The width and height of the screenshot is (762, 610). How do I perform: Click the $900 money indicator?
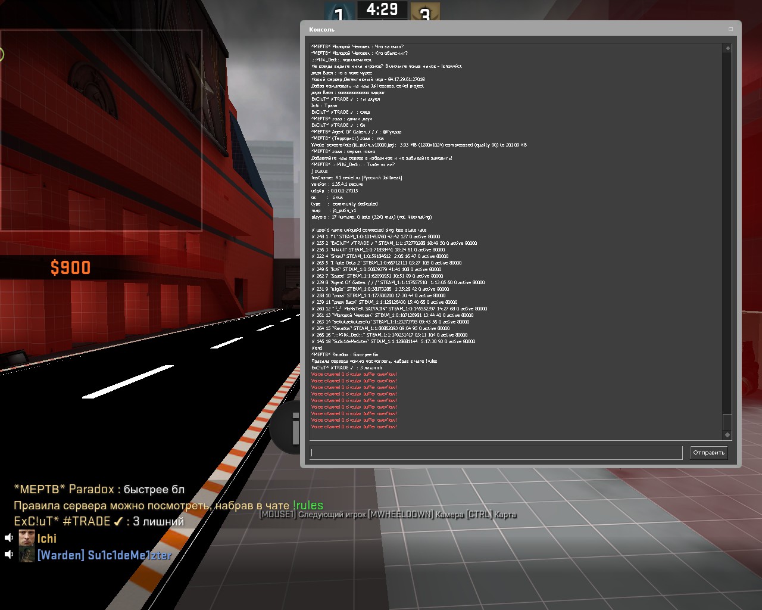[70, 268]
